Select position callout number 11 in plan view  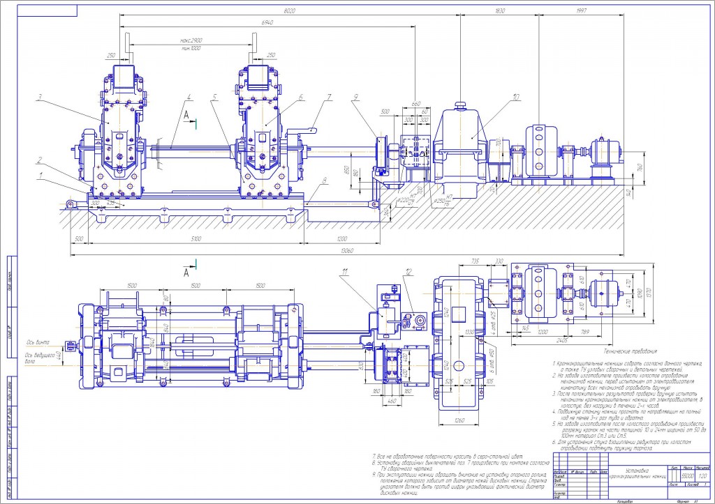click(x=345, y=272)
